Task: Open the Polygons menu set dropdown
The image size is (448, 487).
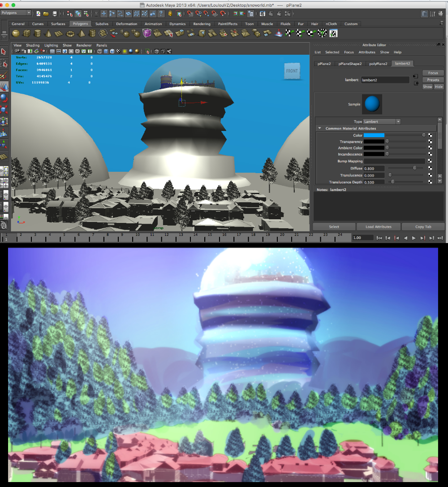Action: [x=16, y=13]
